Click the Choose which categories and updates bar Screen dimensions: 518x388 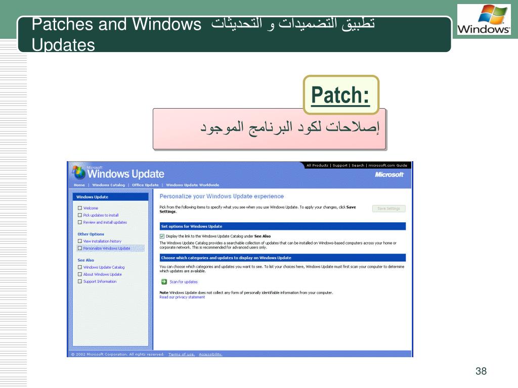(x=282, y=258)
